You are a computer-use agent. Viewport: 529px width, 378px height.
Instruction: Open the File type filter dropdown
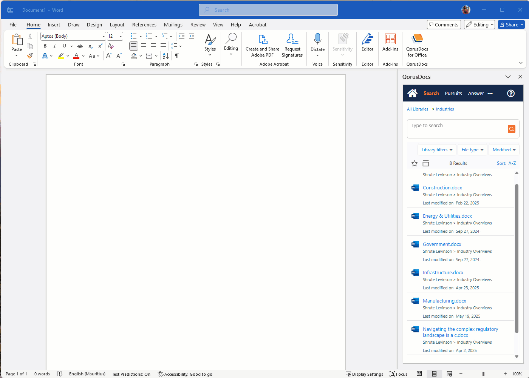472,150
